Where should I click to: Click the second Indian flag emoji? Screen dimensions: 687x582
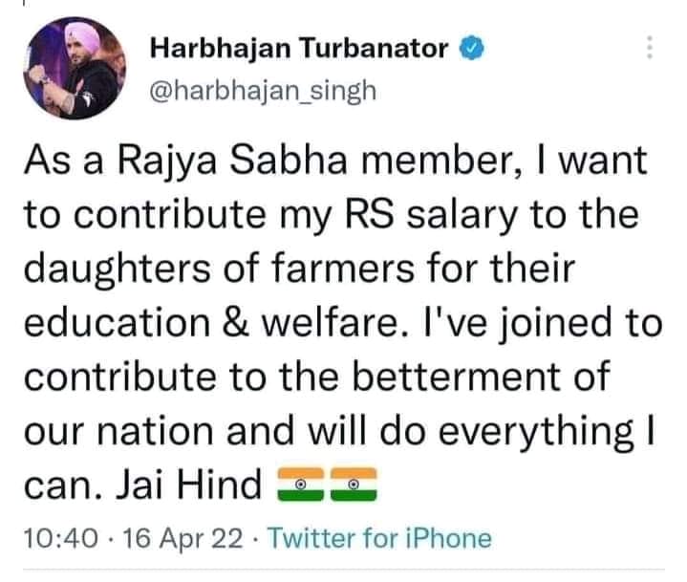(352, 486)
